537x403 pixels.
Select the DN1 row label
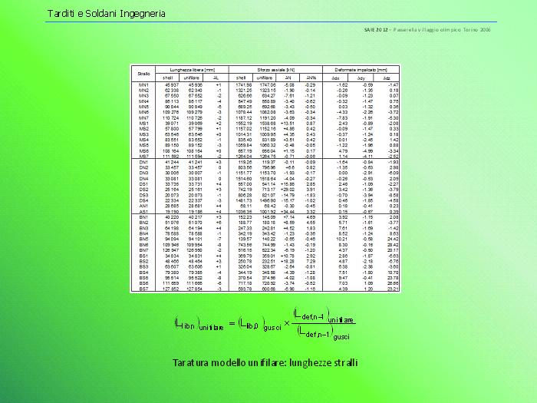(x=143, y=163)
